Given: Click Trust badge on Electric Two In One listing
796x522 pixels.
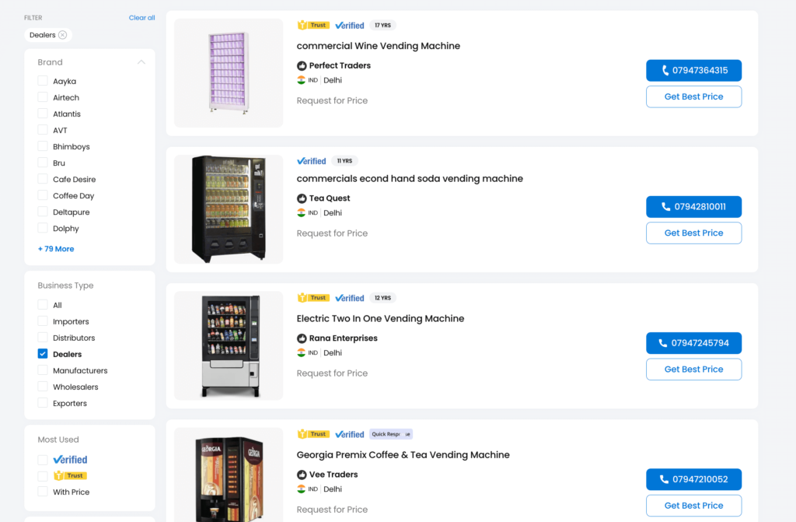Looking at the screenshot, I should 313,298.
